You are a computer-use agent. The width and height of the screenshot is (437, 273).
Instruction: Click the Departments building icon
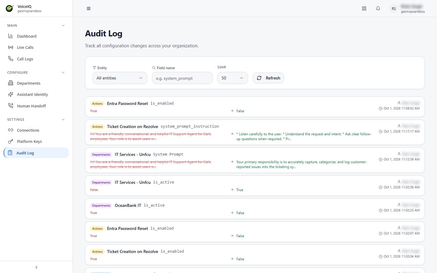click(11, 83)
